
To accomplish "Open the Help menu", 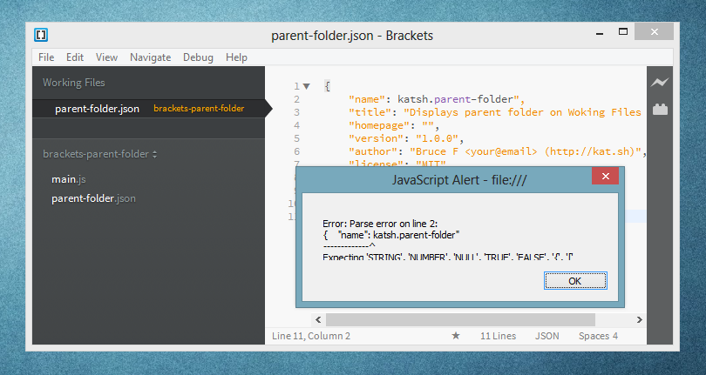I will pos(236,57).
